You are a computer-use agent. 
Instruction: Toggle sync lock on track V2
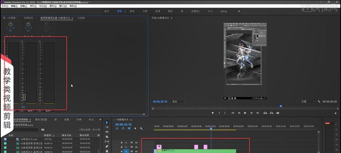point(132,147)
